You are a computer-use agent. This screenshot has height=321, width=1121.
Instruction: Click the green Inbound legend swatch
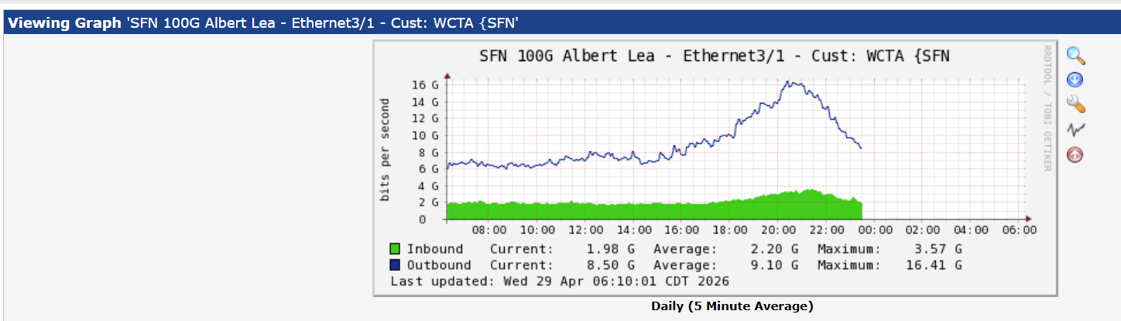click(x=396, y=249)
